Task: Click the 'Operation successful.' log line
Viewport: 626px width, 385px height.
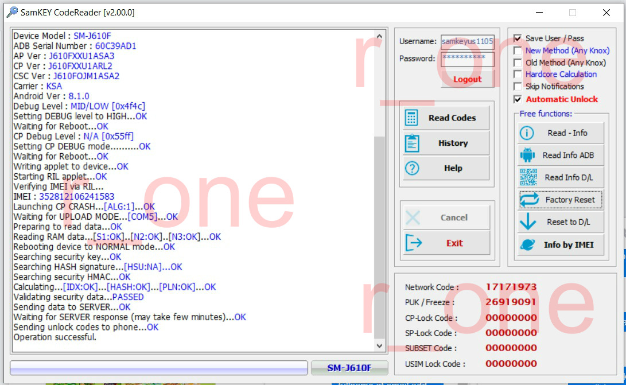Action: tap(55, 337)
